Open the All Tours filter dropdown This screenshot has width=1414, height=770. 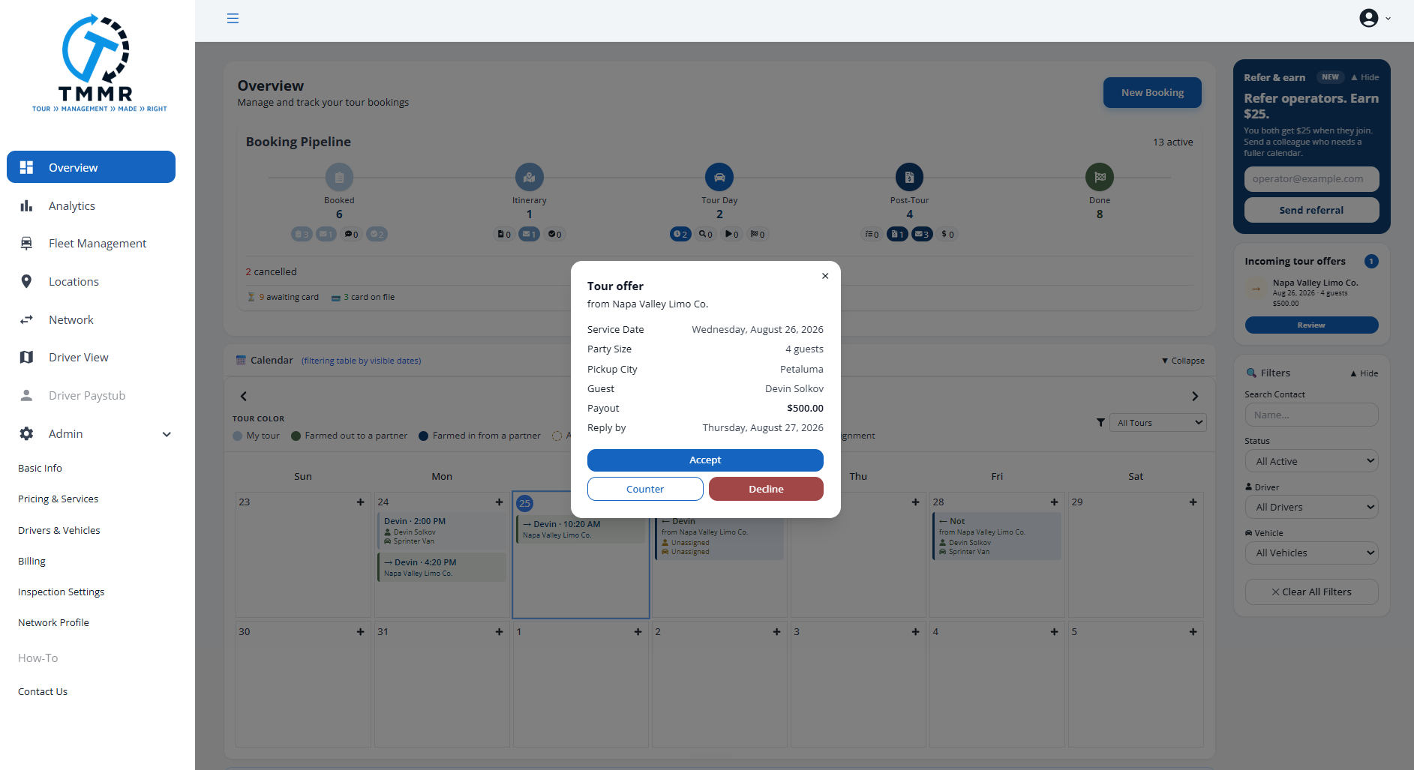1157,423
